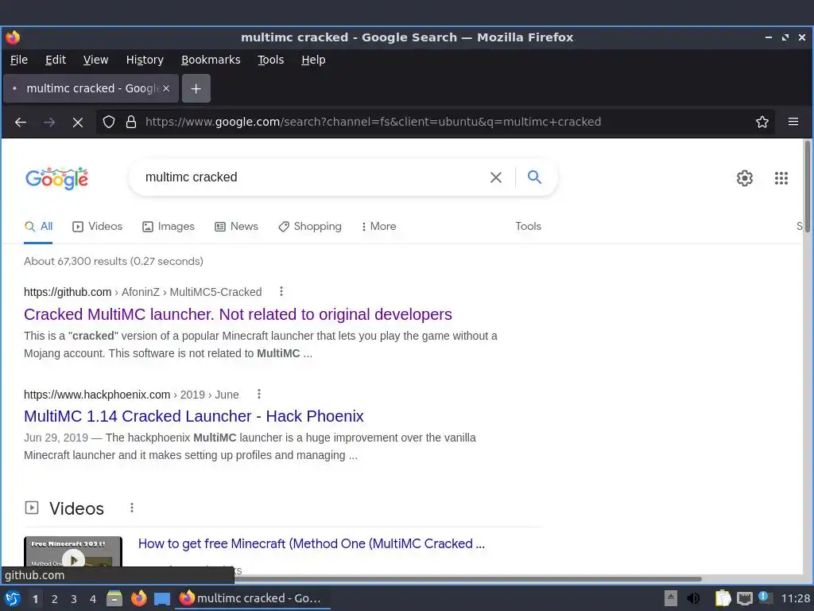Open the file manager taskbar icon
Viewport: 814px width, 611px height.
pos(114,598)
